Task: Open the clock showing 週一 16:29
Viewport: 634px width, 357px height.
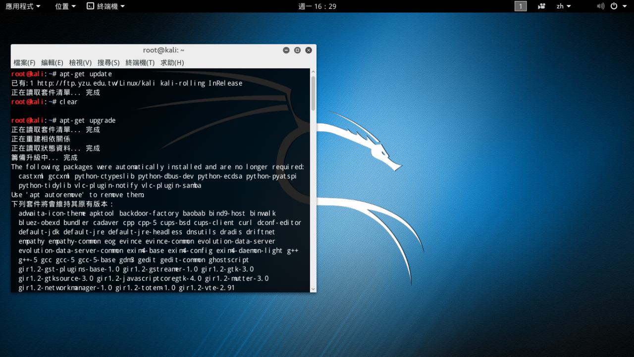Action: point(317,6)
